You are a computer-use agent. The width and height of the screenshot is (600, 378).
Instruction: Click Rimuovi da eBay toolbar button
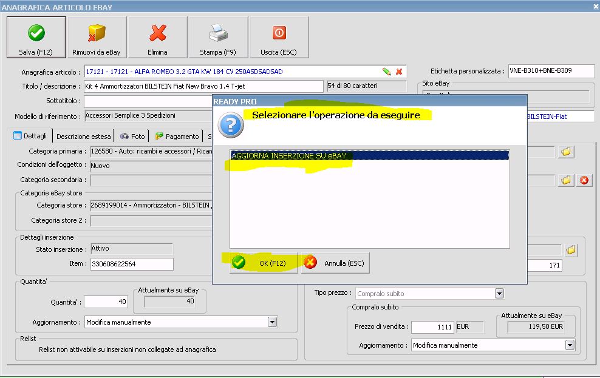[x=97, y=38]
